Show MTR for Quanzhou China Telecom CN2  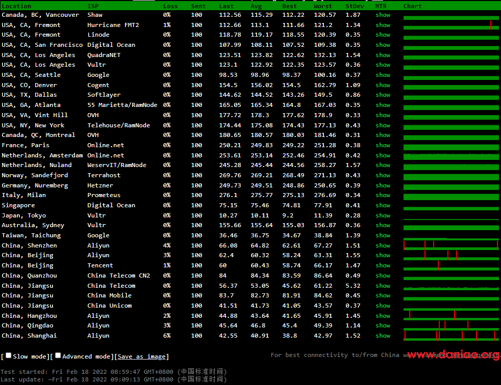click(x=383, y=276)
